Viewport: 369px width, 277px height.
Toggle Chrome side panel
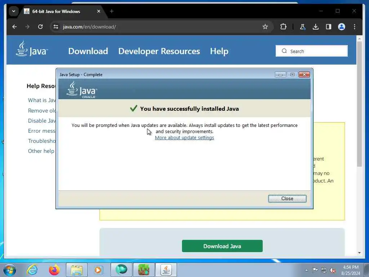(329, 27)
